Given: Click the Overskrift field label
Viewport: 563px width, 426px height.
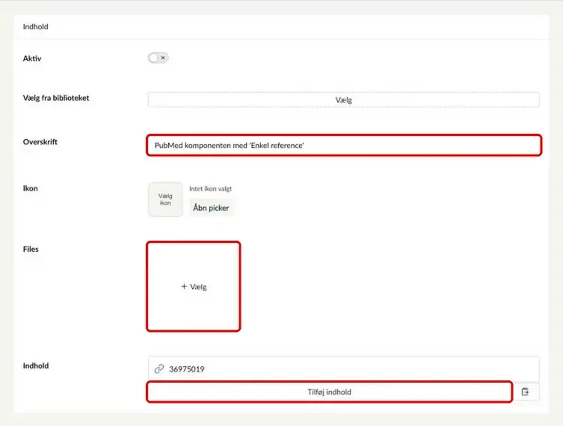Looking at the screenshot, I should 40,142.
